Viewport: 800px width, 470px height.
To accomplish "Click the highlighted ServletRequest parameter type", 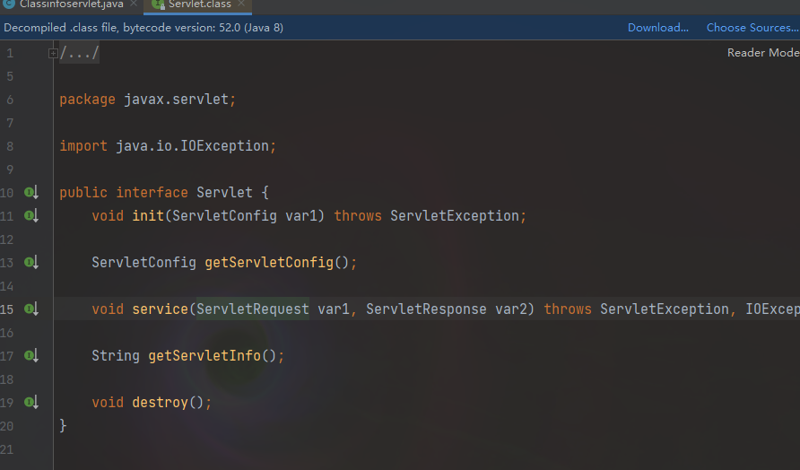I will point(253,309).
